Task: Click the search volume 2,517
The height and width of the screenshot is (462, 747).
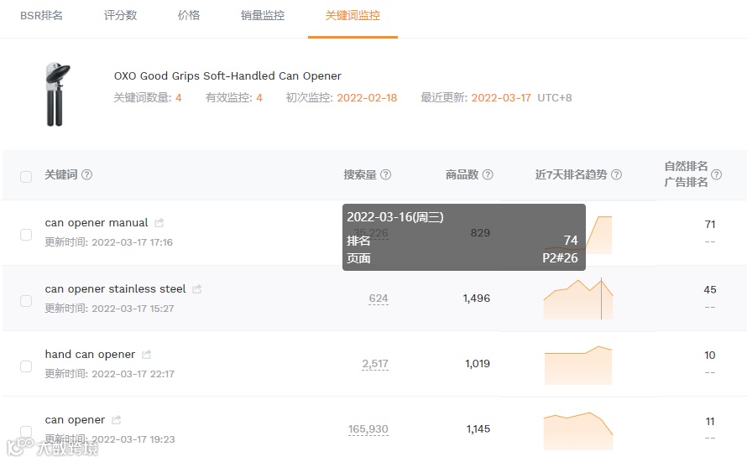Action: [375, 364]
